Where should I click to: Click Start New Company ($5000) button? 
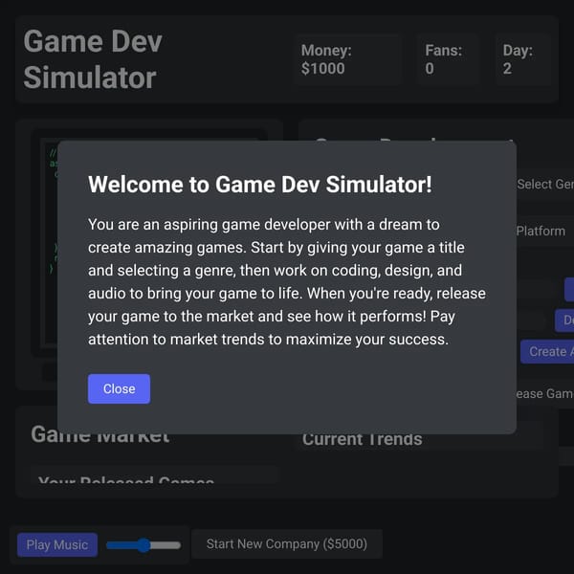(x=287, y=544)
